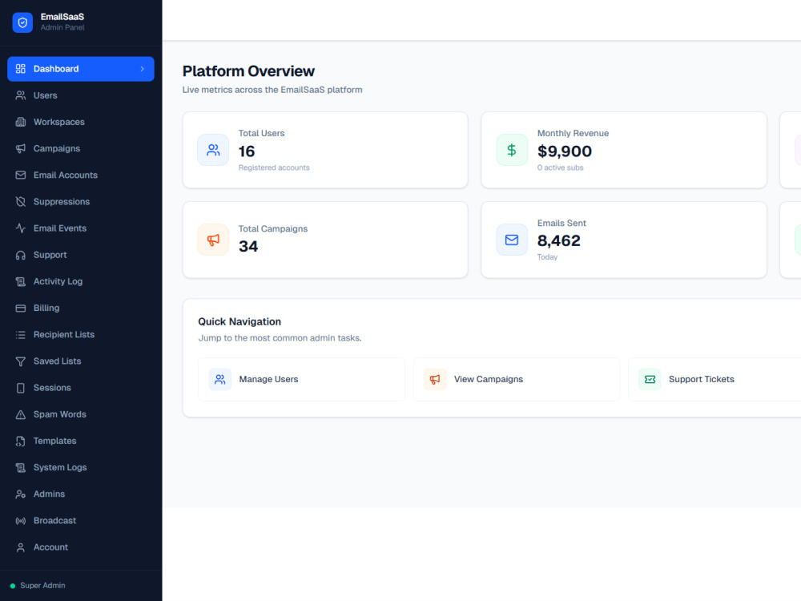Open the Email Accounts section
Image resolution: width=801 pixels, height=601 pixels.
pyautogui.click(x=81, y=175)
